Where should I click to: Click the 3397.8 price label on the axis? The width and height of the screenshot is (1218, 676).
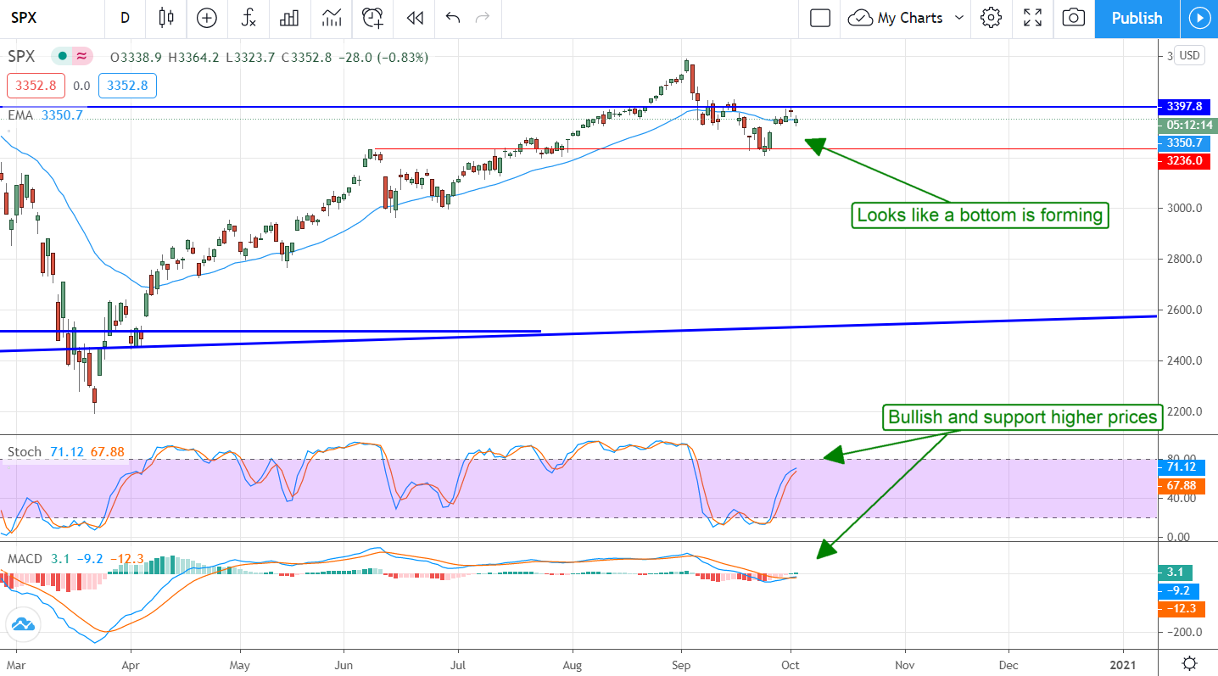1185,106
